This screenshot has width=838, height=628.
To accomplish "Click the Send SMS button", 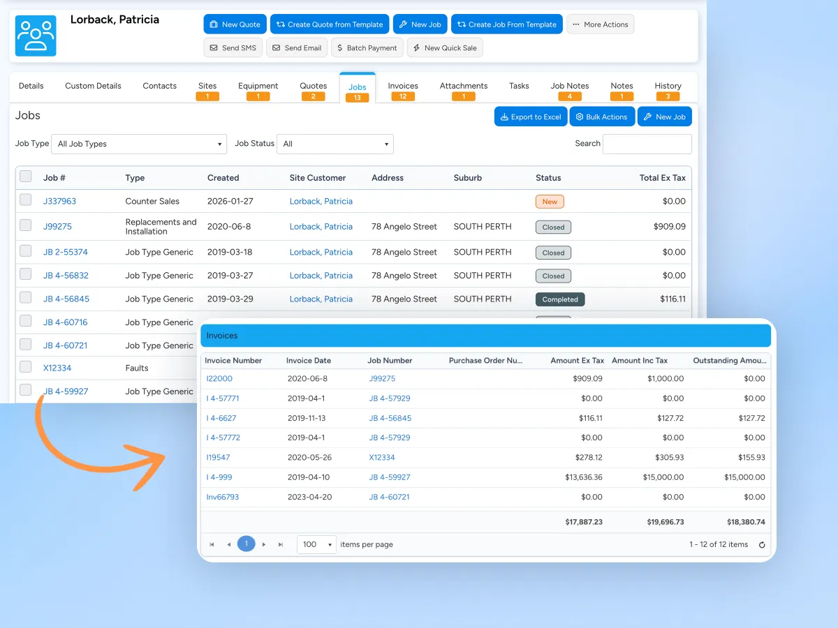I will pyautogui.click(x=233, y=48).
